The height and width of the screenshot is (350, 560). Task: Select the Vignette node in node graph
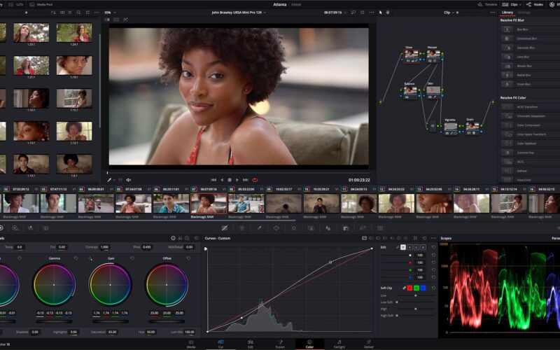(x=450, y=127)
